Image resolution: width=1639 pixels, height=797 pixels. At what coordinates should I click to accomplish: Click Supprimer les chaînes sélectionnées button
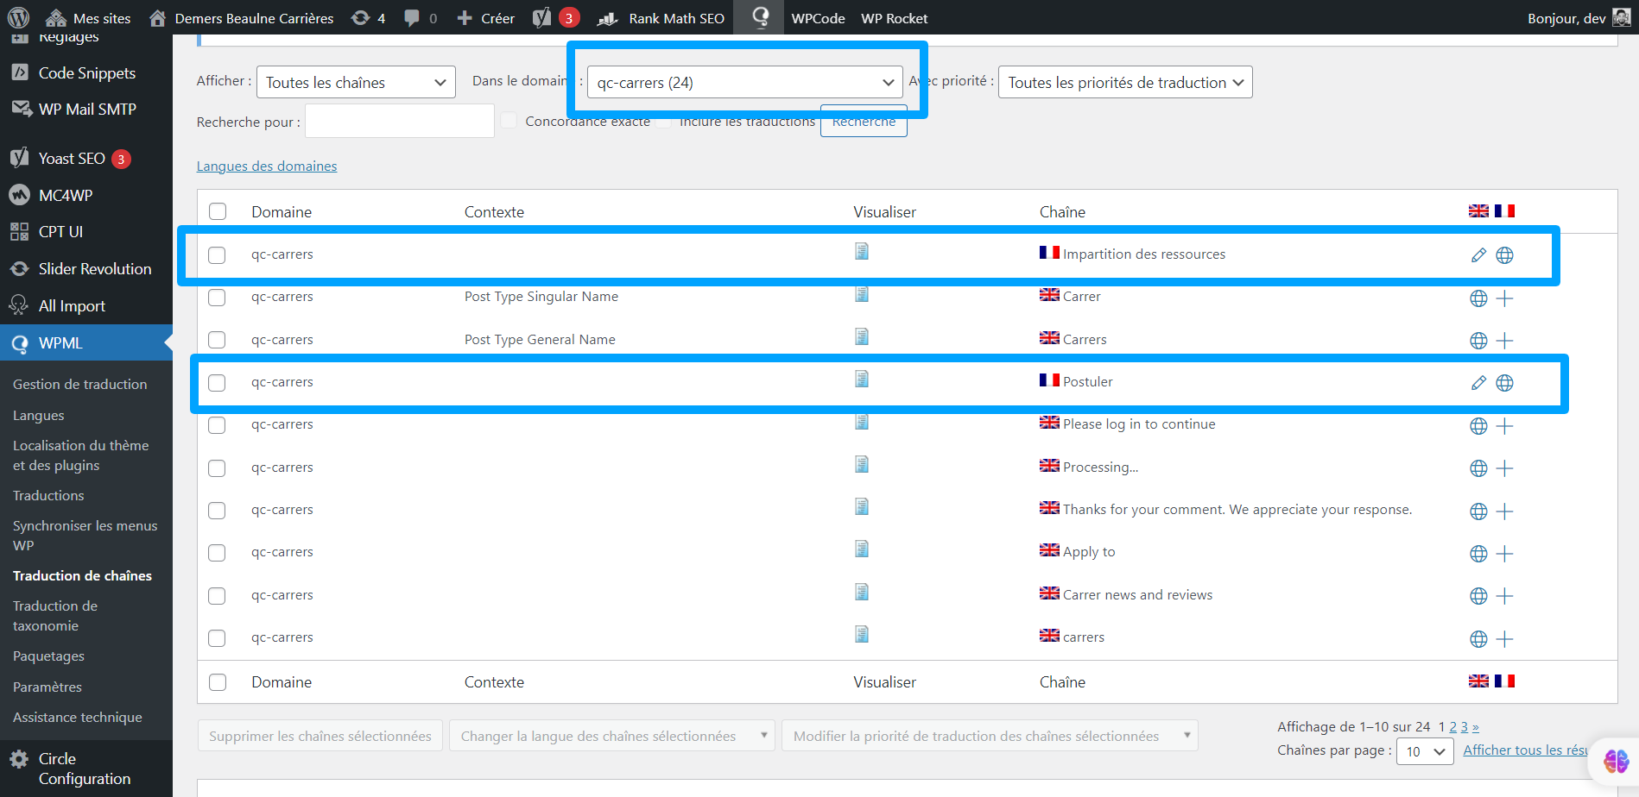[x=320, y=736]
